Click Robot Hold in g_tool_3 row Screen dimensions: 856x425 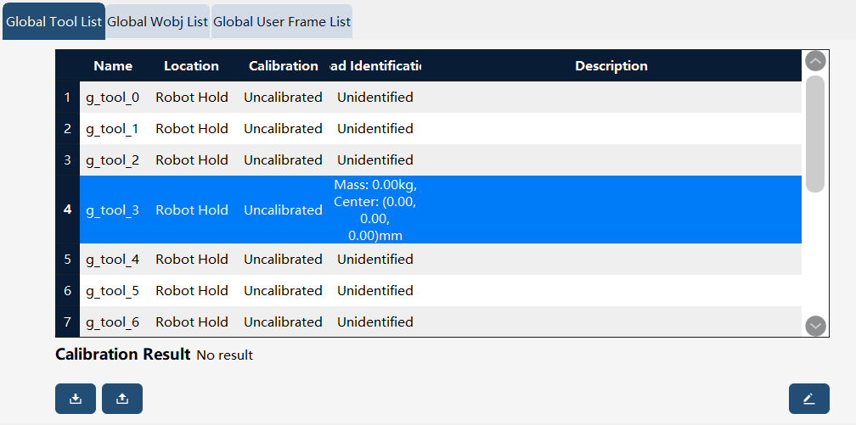[x=192, y=210]
